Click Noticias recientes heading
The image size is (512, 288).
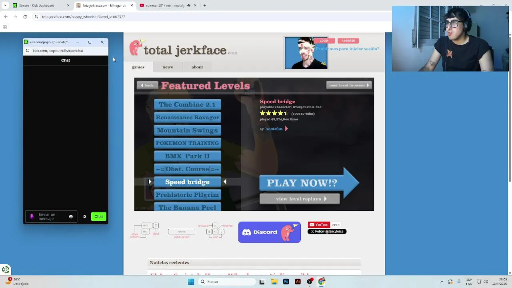[170, 263]
